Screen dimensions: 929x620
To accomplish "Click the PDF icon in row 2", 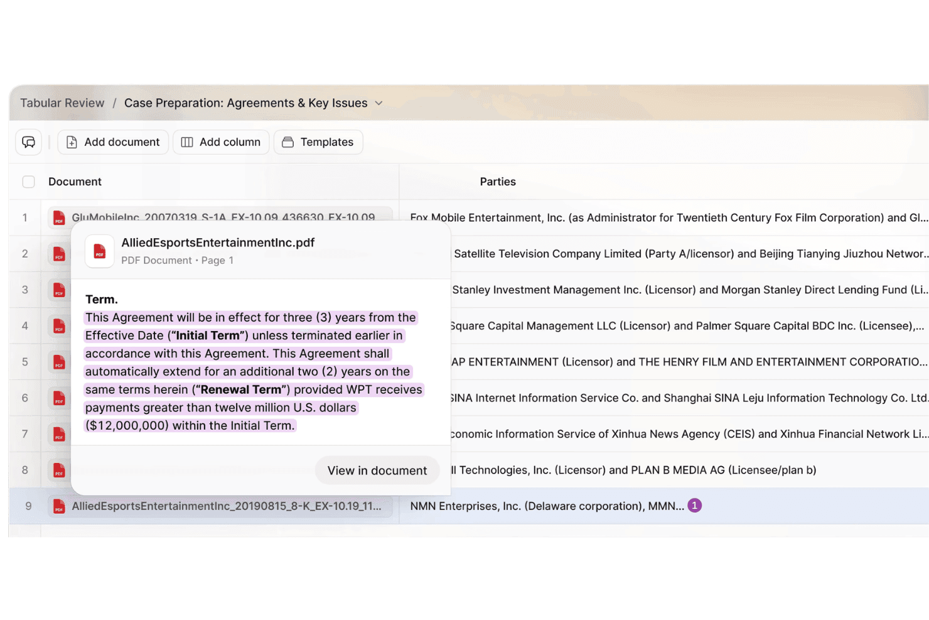I will coord(59,254).
